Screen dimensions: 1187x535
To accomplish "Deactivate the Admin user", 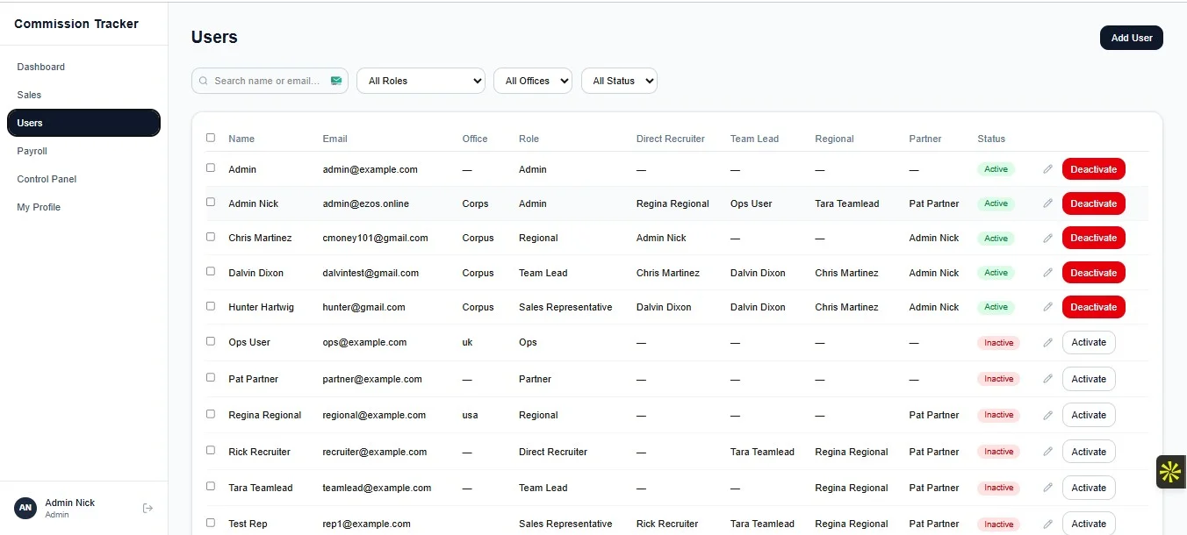I will pyautogui.click(x=1093, y=169).
